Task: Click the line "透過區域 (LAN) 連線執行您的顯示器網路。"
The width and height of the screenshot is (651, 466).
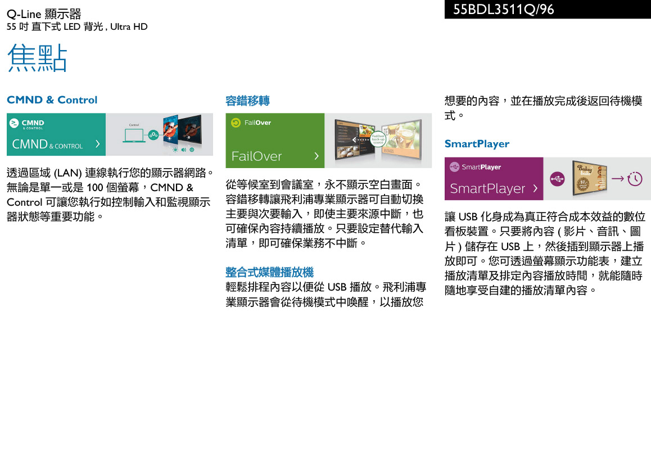Action: tap(110, 173)
